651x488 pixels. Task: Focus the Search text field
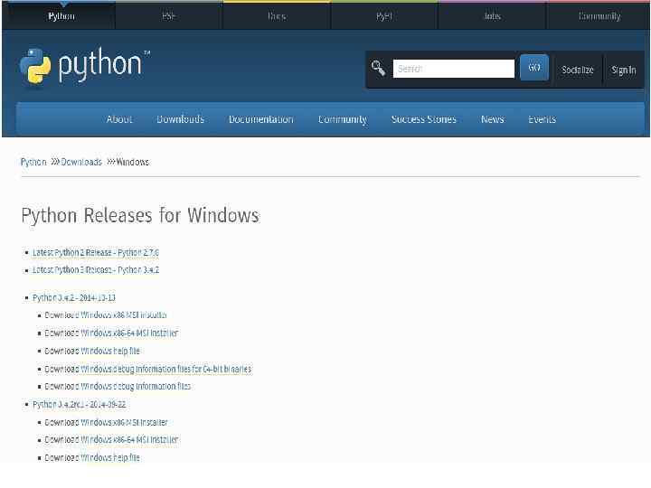[453, 69]
